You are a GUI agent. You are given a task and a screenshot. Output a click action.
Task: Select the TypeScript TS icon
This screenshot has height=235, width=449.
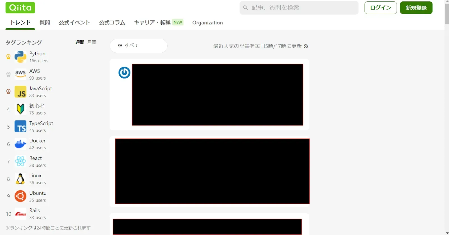tap(20, 127)
